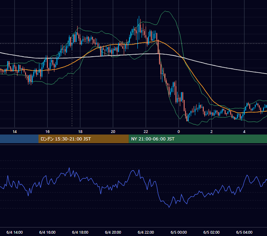Screen dimensions: 267x236
Task: Click the '18' hour axis label
Action: [80, 132]
